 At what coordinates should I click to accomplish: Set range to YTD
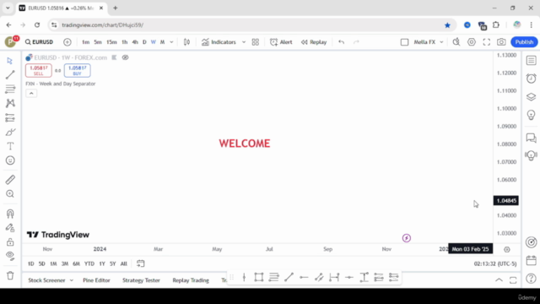[89, 263]
